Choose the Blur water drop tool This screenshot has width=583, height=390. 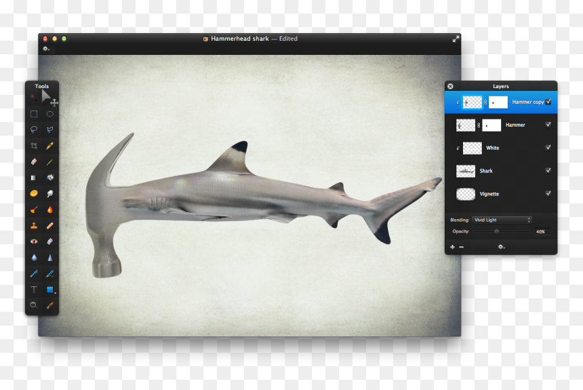click(x=34, y=257)
